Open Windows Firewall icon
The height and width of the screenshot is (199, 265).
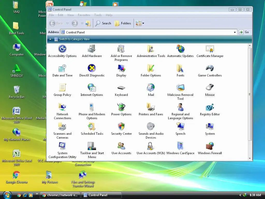pyautogui.click(x=210, y=146)
